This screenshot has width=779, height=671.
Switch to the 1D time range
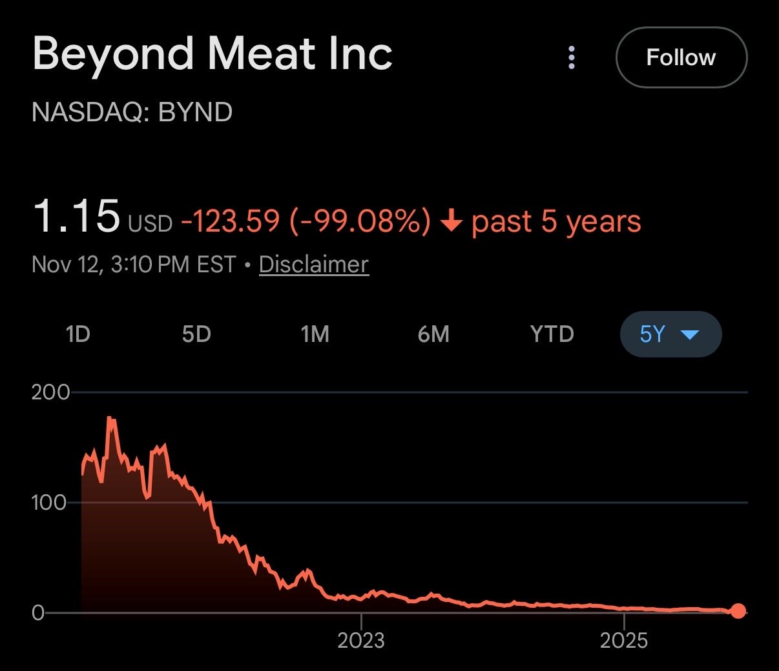point(78,334)
